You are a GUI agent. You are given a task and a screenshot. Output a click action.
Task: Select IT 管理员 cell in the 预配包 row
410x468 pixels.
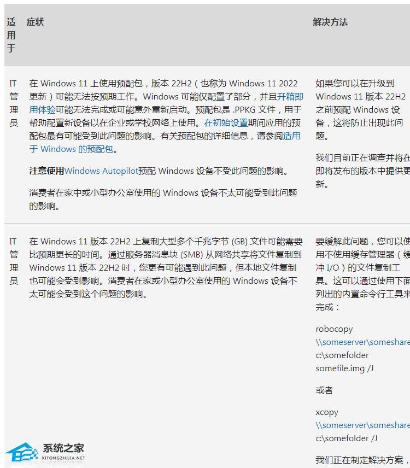point(14,103)
